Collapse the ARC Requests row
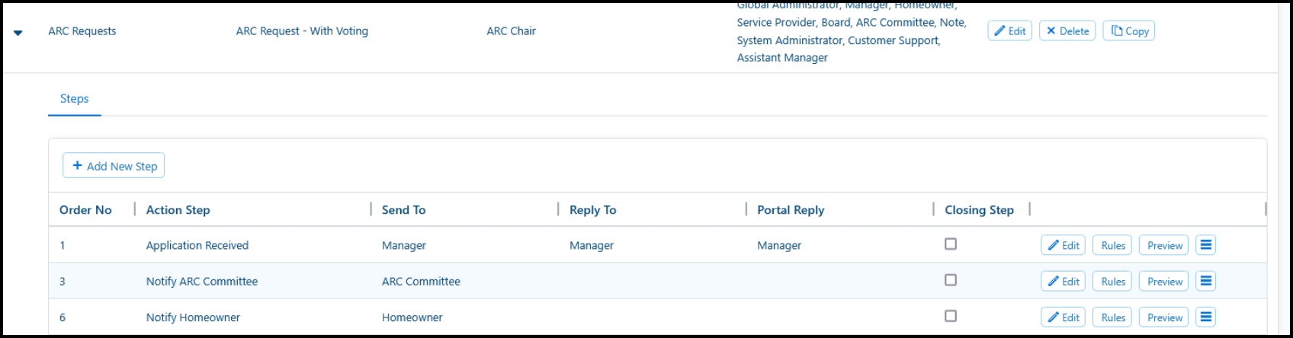Viewport: 1293px width, 338px height. click(x=18, y=33)
